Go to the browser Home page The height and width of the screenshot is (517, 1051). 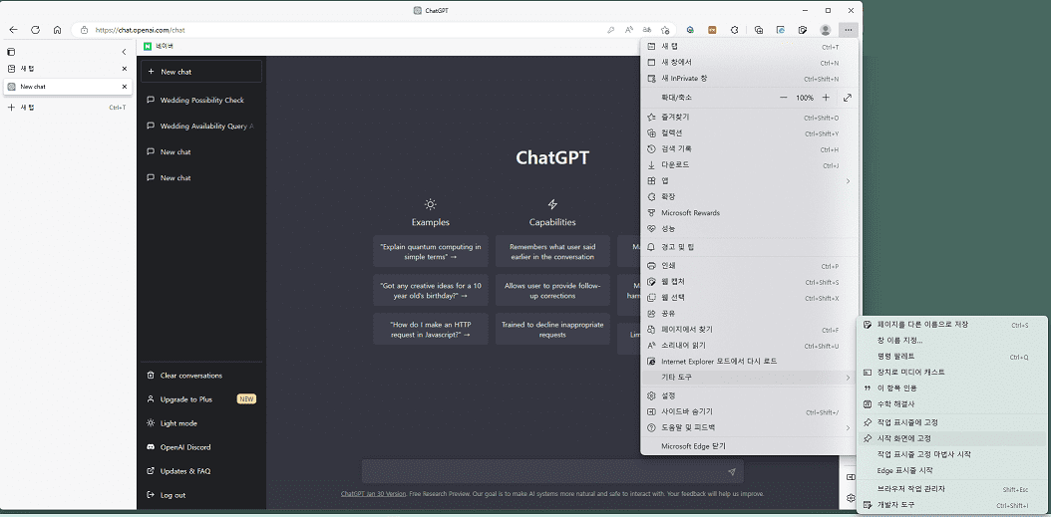[x=58, y=30]
